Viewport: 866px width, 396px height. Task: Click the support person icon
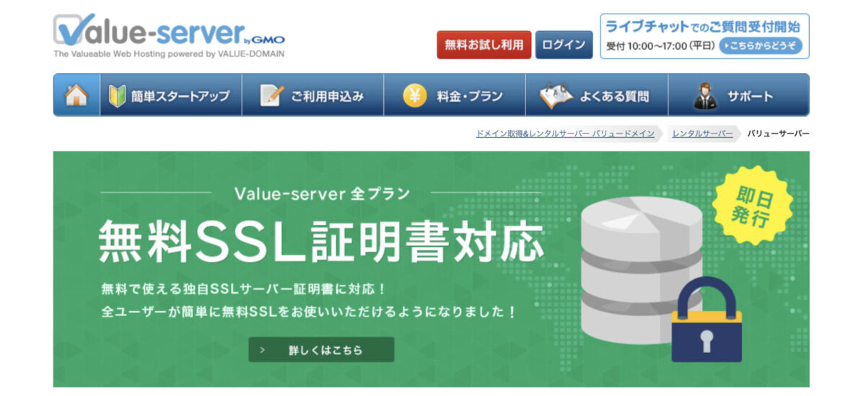pos(704,95)
